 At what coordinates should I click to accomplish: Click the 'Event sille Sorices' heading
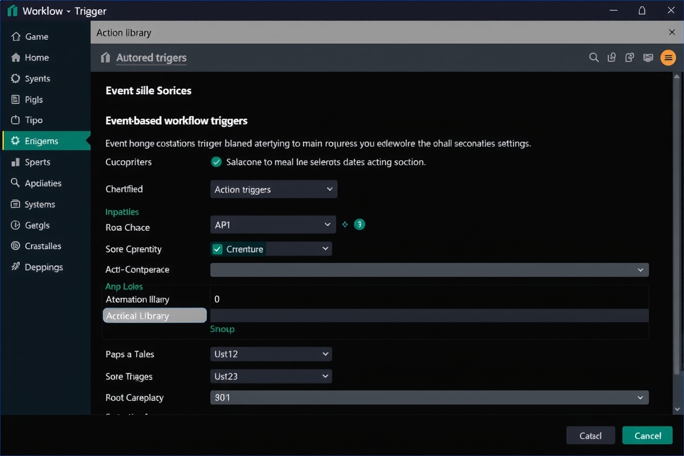[x=148, y=91]
